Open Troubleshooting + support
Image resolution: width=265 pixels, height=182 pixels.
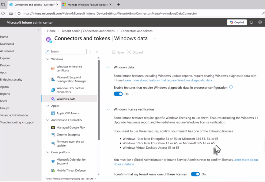pyautogui.click(x=17, y=122)
